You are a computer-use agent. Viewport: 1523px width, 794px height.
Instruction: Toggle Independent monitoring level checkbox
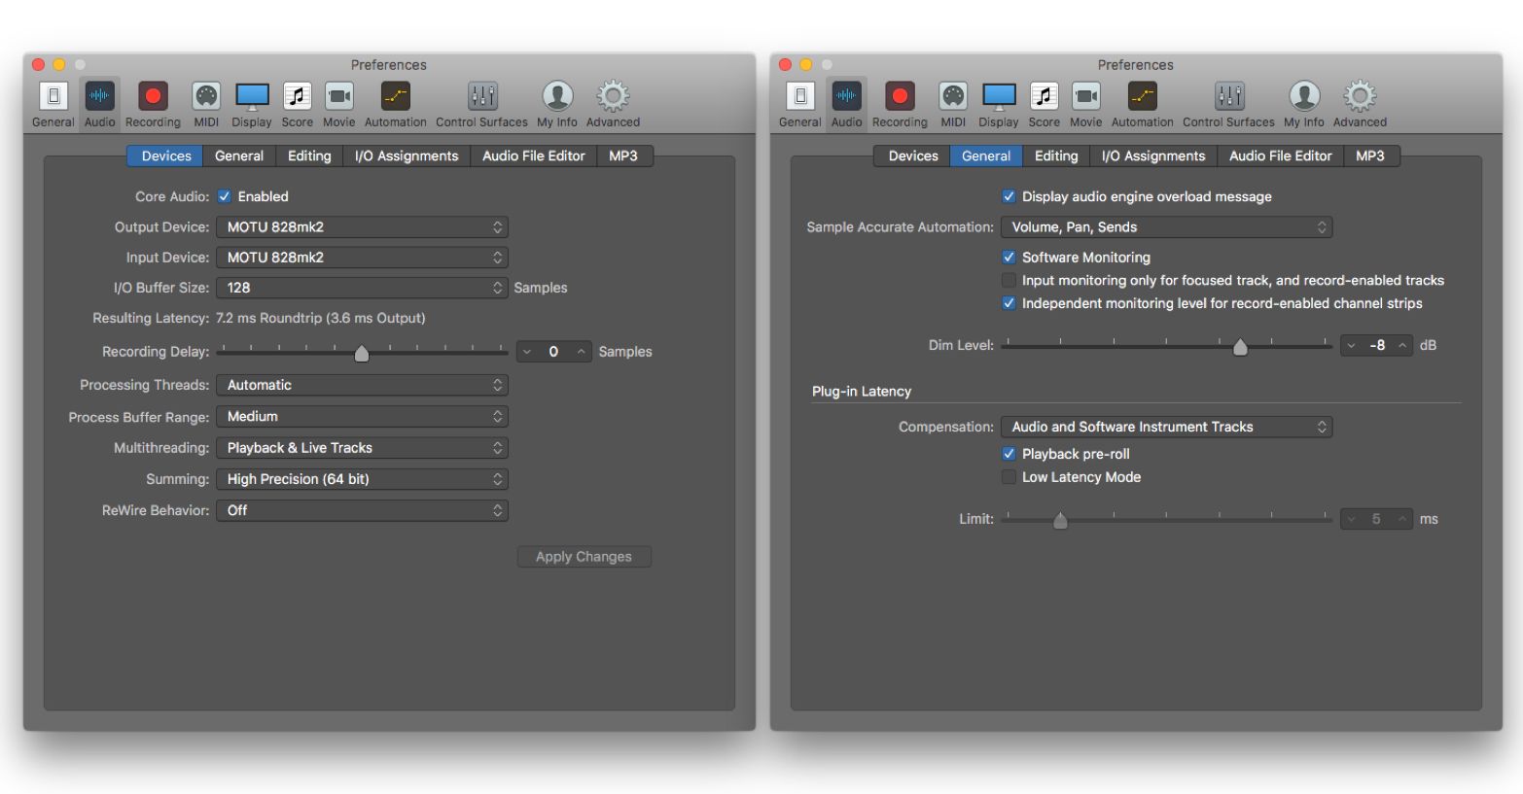(1009, 303)
